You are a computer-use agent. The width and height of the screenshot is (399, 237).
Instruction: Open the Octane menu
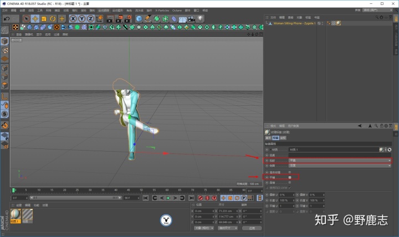[177, 11]
